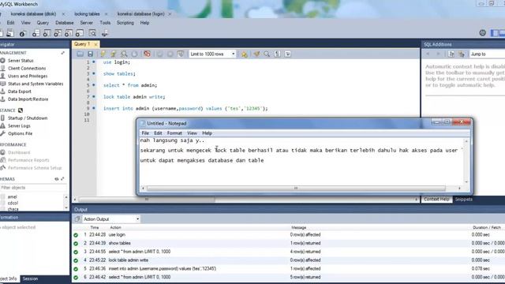Click the SQL editor horizontal scrollbar
This screenshot has height=284, width=505.
pyautogui.click(x=147, y=200)
